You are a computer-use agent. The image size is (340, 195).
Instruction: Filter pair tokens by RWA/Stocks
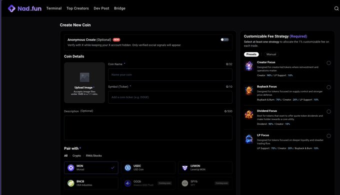[x=93, y=156]
